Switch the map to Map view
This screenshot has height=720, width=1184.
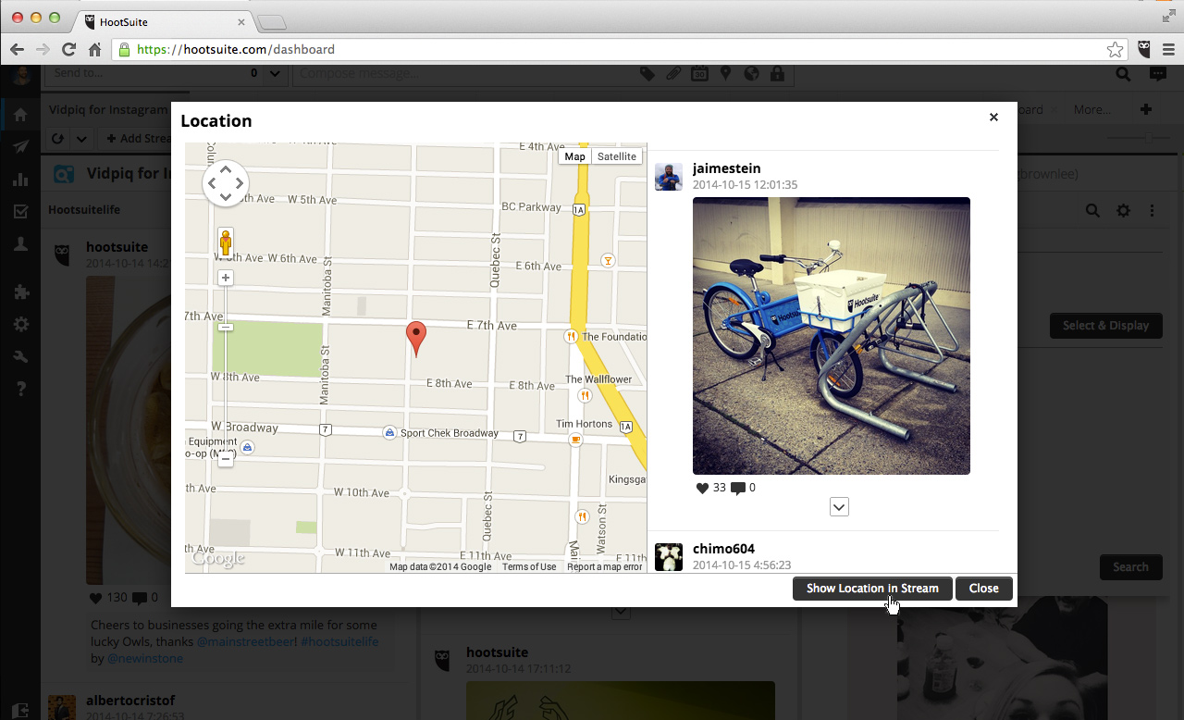(x=574, y=156)
